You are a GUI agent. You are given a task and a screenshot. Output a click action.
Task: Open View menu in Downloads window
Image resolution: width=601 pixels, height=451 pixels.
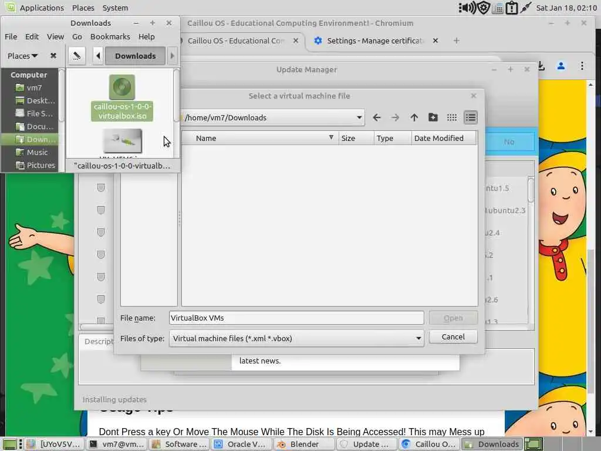point(55,36)
